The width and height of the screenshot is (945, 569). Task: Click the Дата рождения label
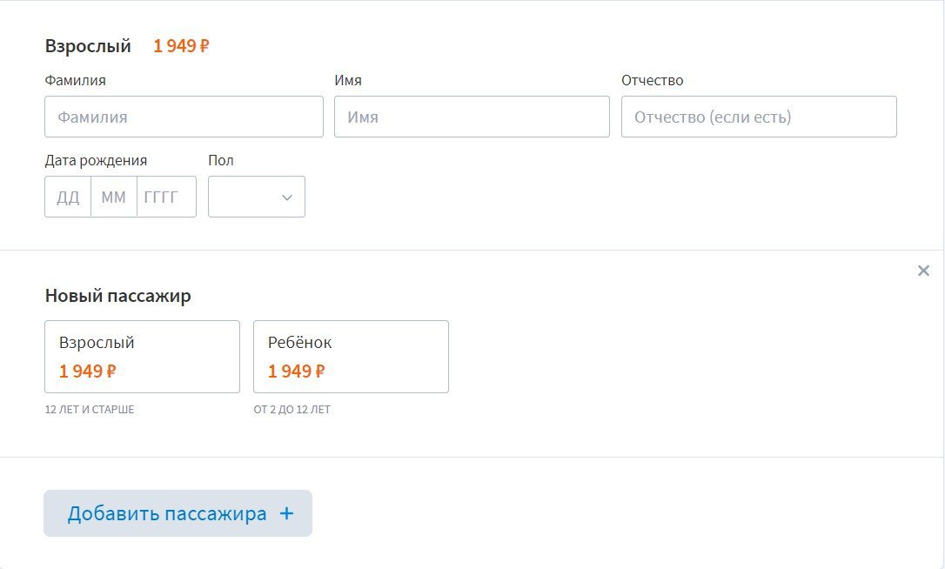tap(96, 160)
